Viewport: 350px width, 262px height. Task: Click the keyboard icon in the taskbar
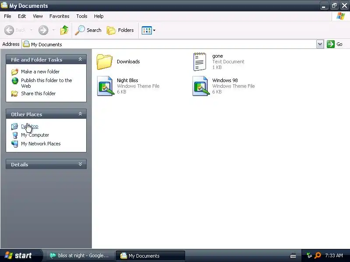(x=293, y=255)
